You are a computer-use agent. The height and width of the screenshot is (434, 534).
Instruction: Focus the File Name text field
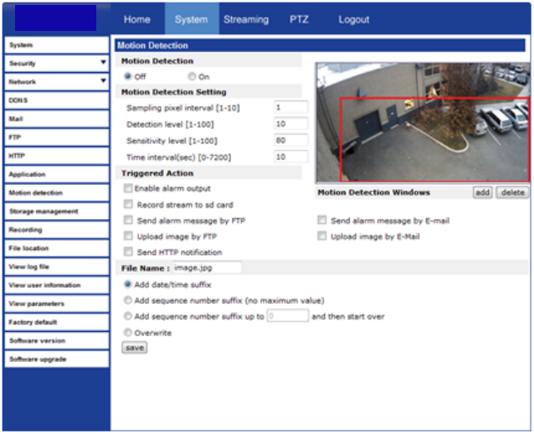207,268
